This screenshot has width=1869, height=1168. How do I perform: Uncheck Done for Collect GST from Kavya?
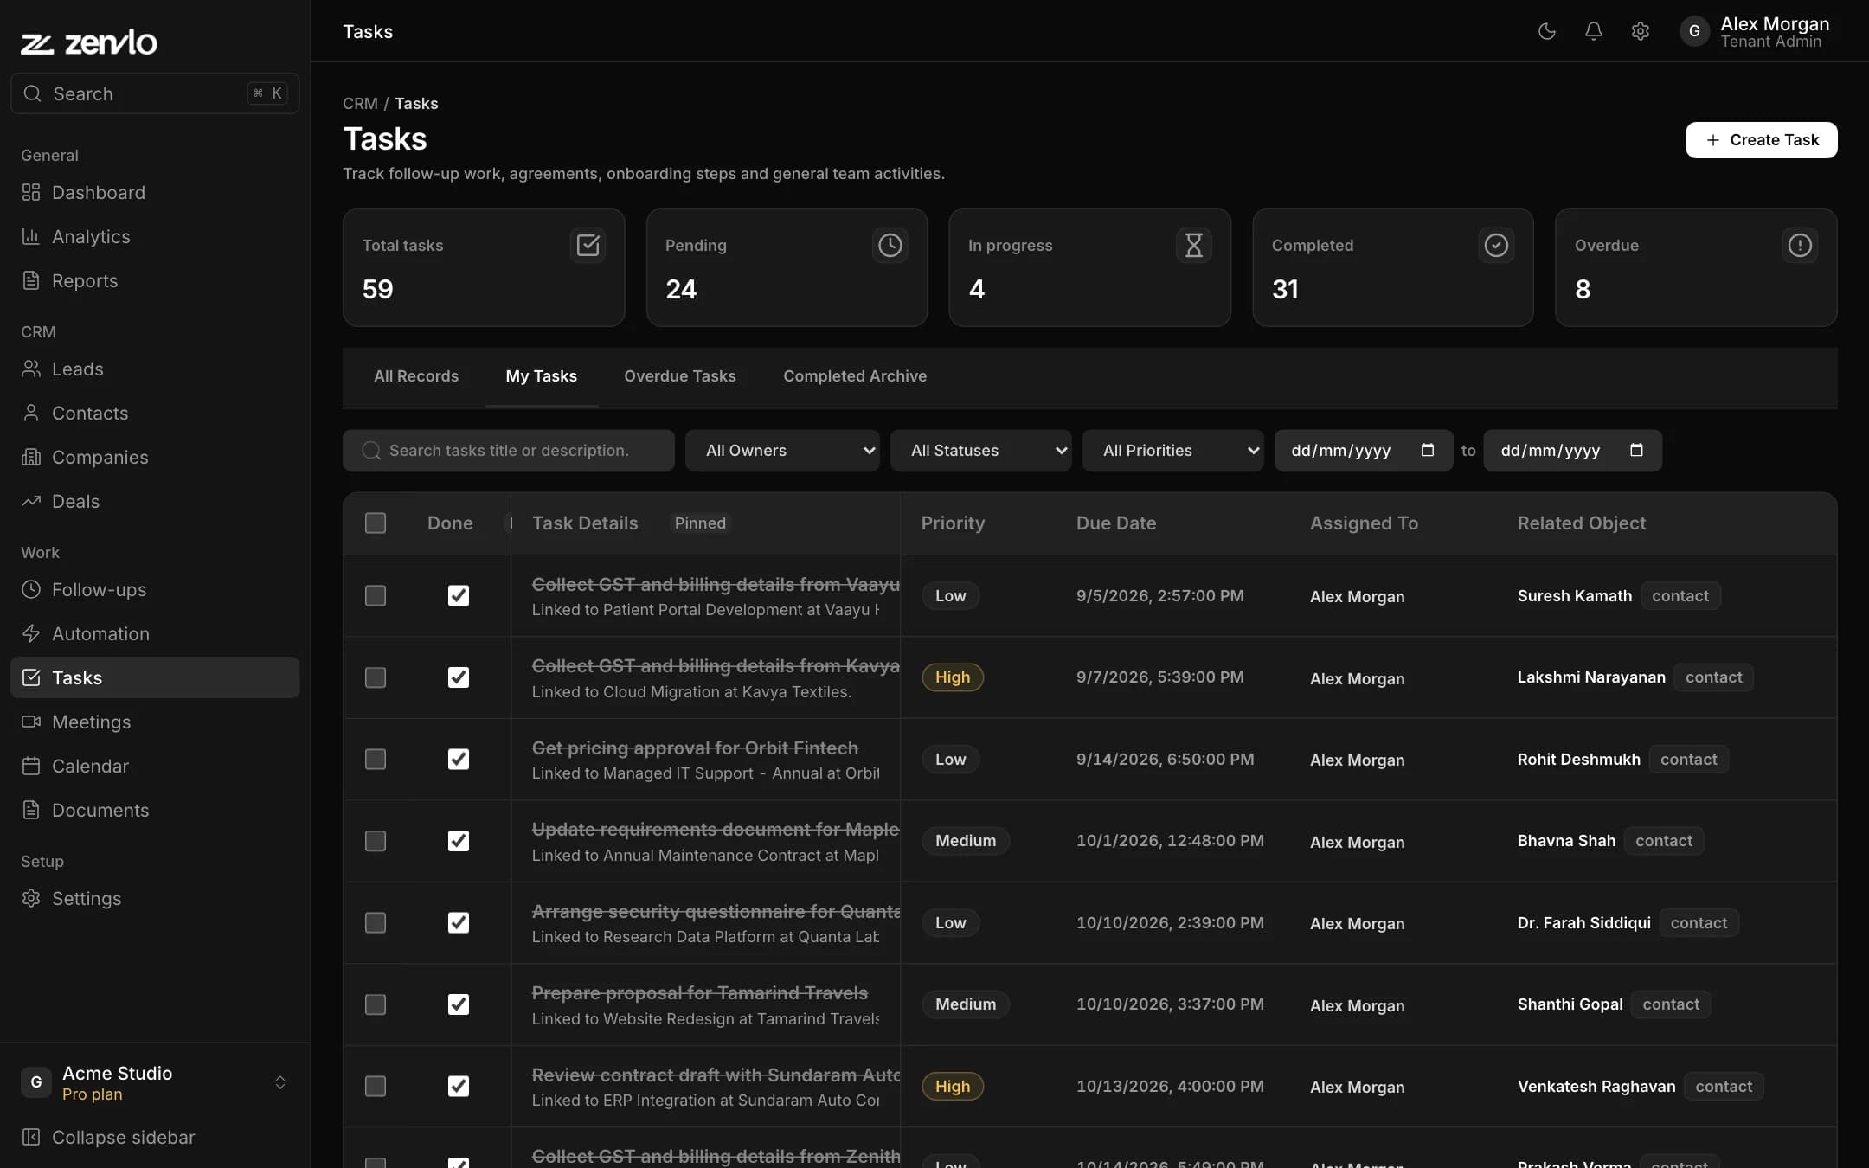(458, 677)
